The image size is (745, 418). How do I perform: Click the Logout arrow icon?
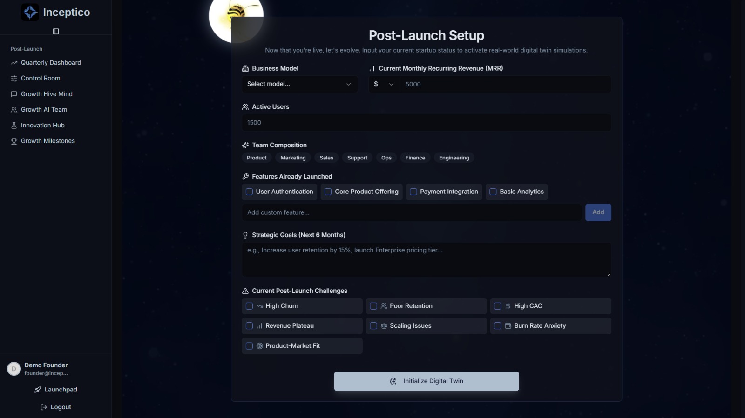click(44, 407)
